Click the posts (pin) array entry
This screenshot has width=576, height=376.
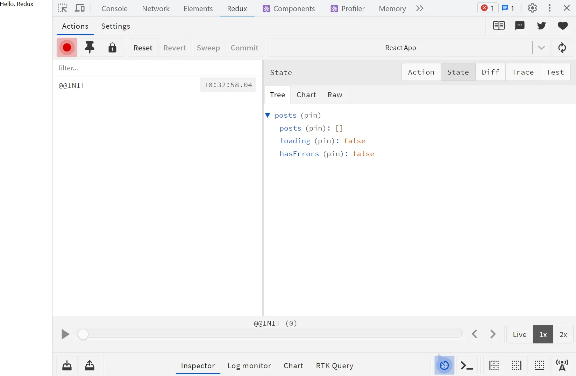coord(311,128)
